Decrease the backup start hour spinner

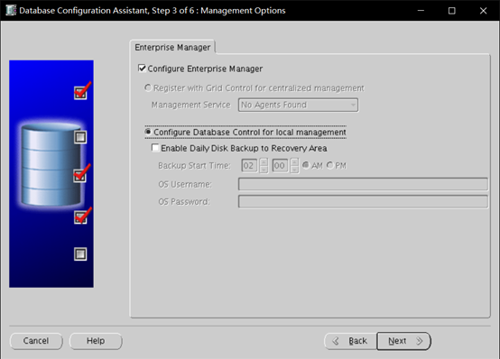[x=264, y=170]
